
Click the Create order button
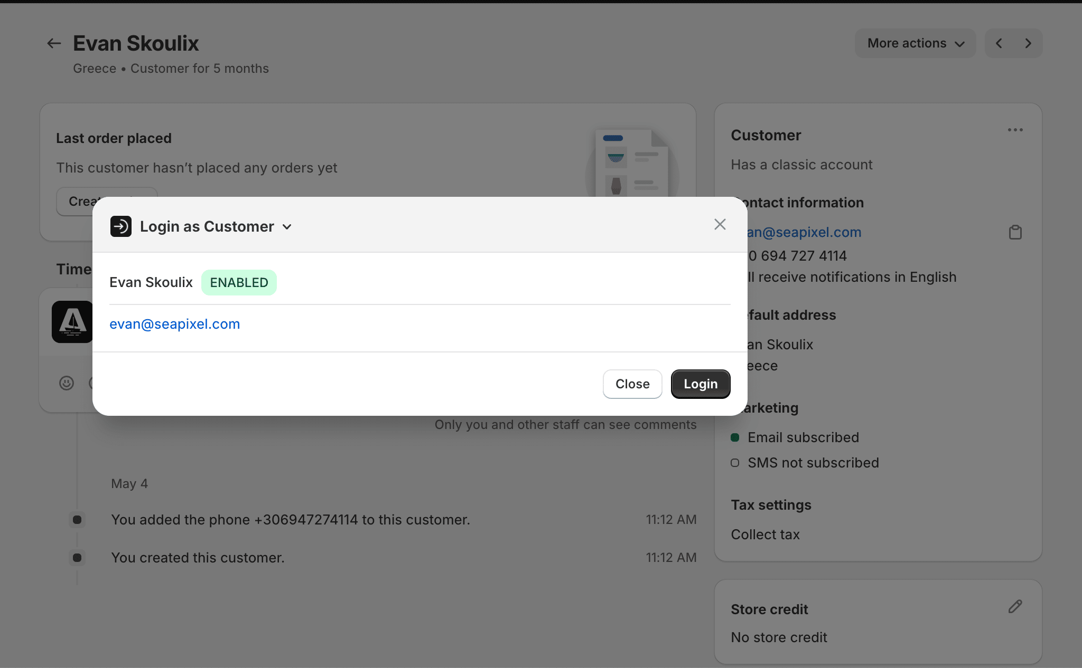(95, 201)
